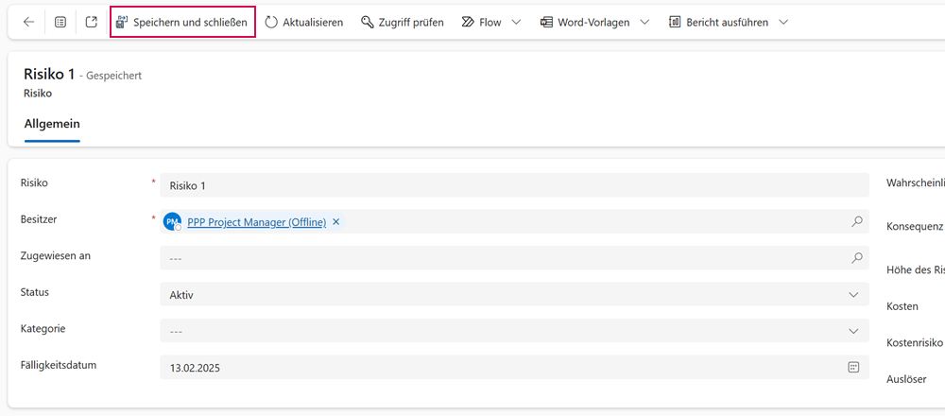This screenshot has width=945, height=416.
Task: Remove PPP Project Manager from Besitzer
Action: point(336,222)
